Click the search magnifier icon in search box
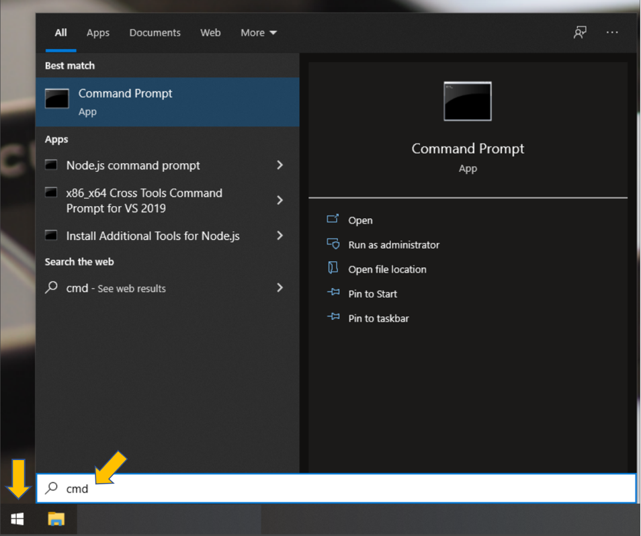The width and height of the screenshot is (641, 536). [x=52, y=488]
